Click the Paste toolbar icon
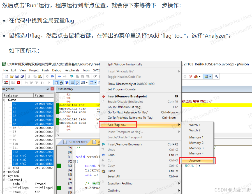This screenshot has height=194, width=252. pos(40,76)
